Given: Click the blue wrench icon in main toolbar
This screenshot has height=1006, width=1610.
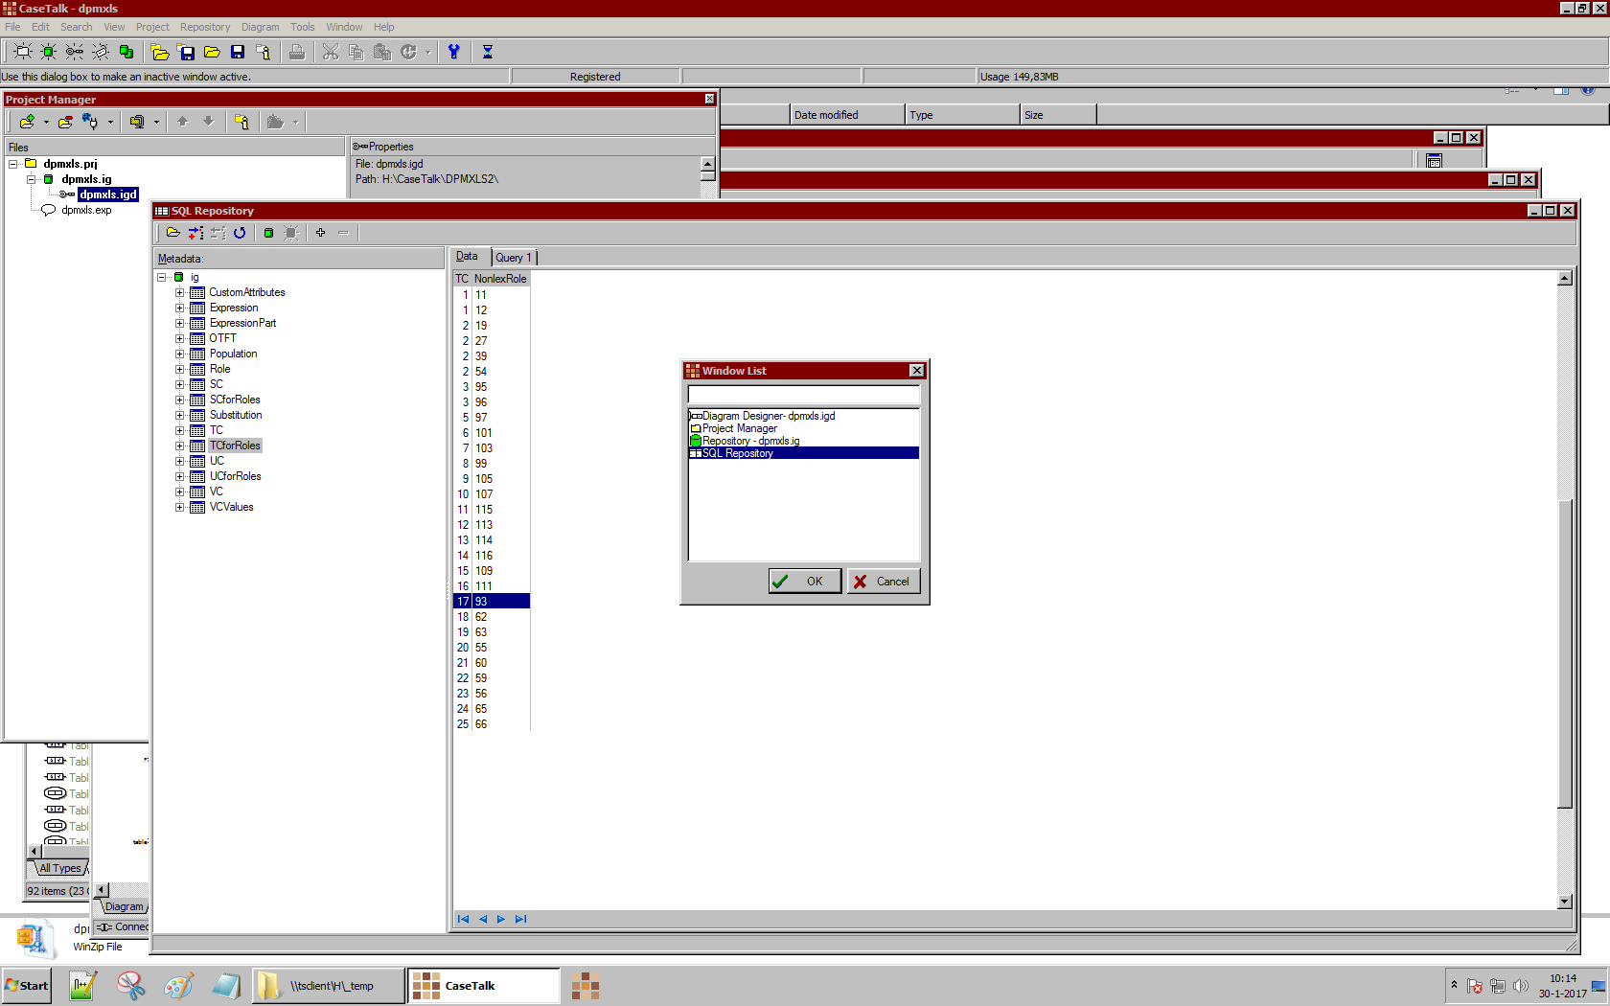Looking at the screenshot, I should 454,52.
